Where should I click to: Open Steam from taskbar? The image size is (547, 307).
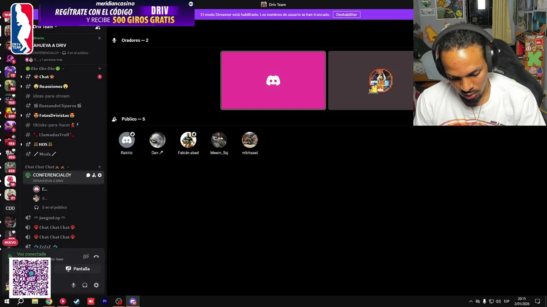[77, 301]
